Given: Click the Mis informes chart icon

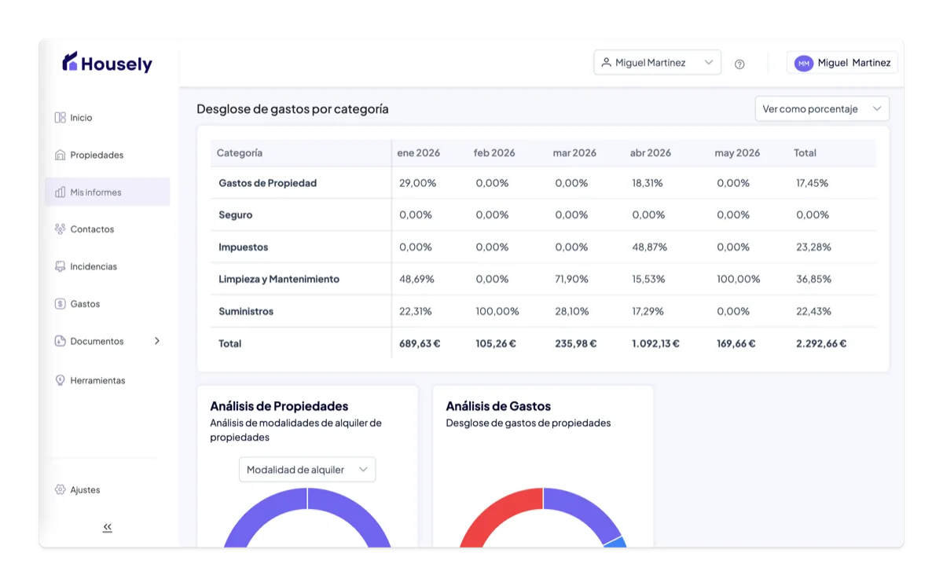Looking at the screenshot, I should point(60,192).
